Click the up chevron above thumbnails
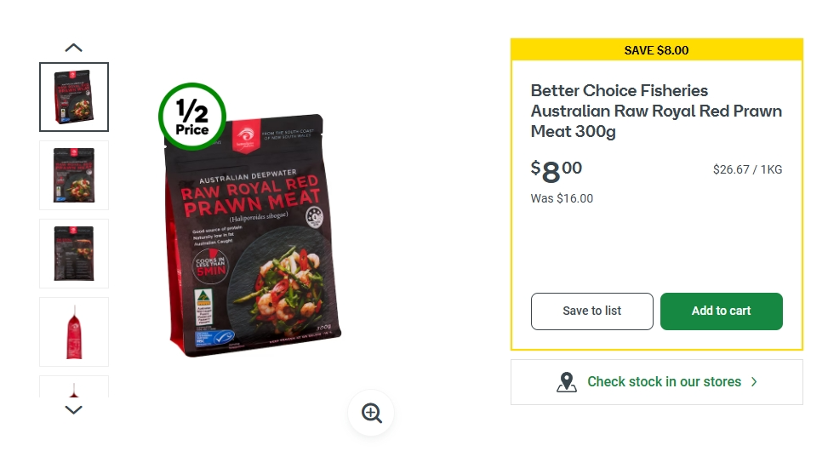Image resolution: width=828 pixels, height=457 pixels. [74, 48]
